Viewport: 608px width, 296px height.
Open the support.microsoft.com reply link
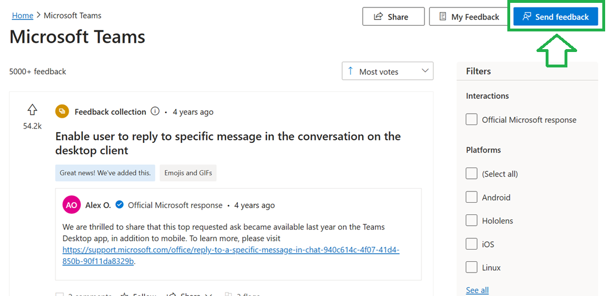coord(231,255)
